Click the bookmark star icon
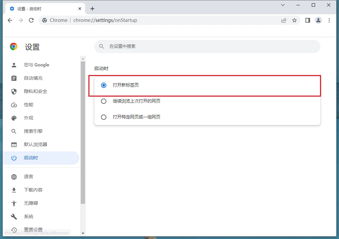Viewport: 339px width, 239px height. pos(294,20)
